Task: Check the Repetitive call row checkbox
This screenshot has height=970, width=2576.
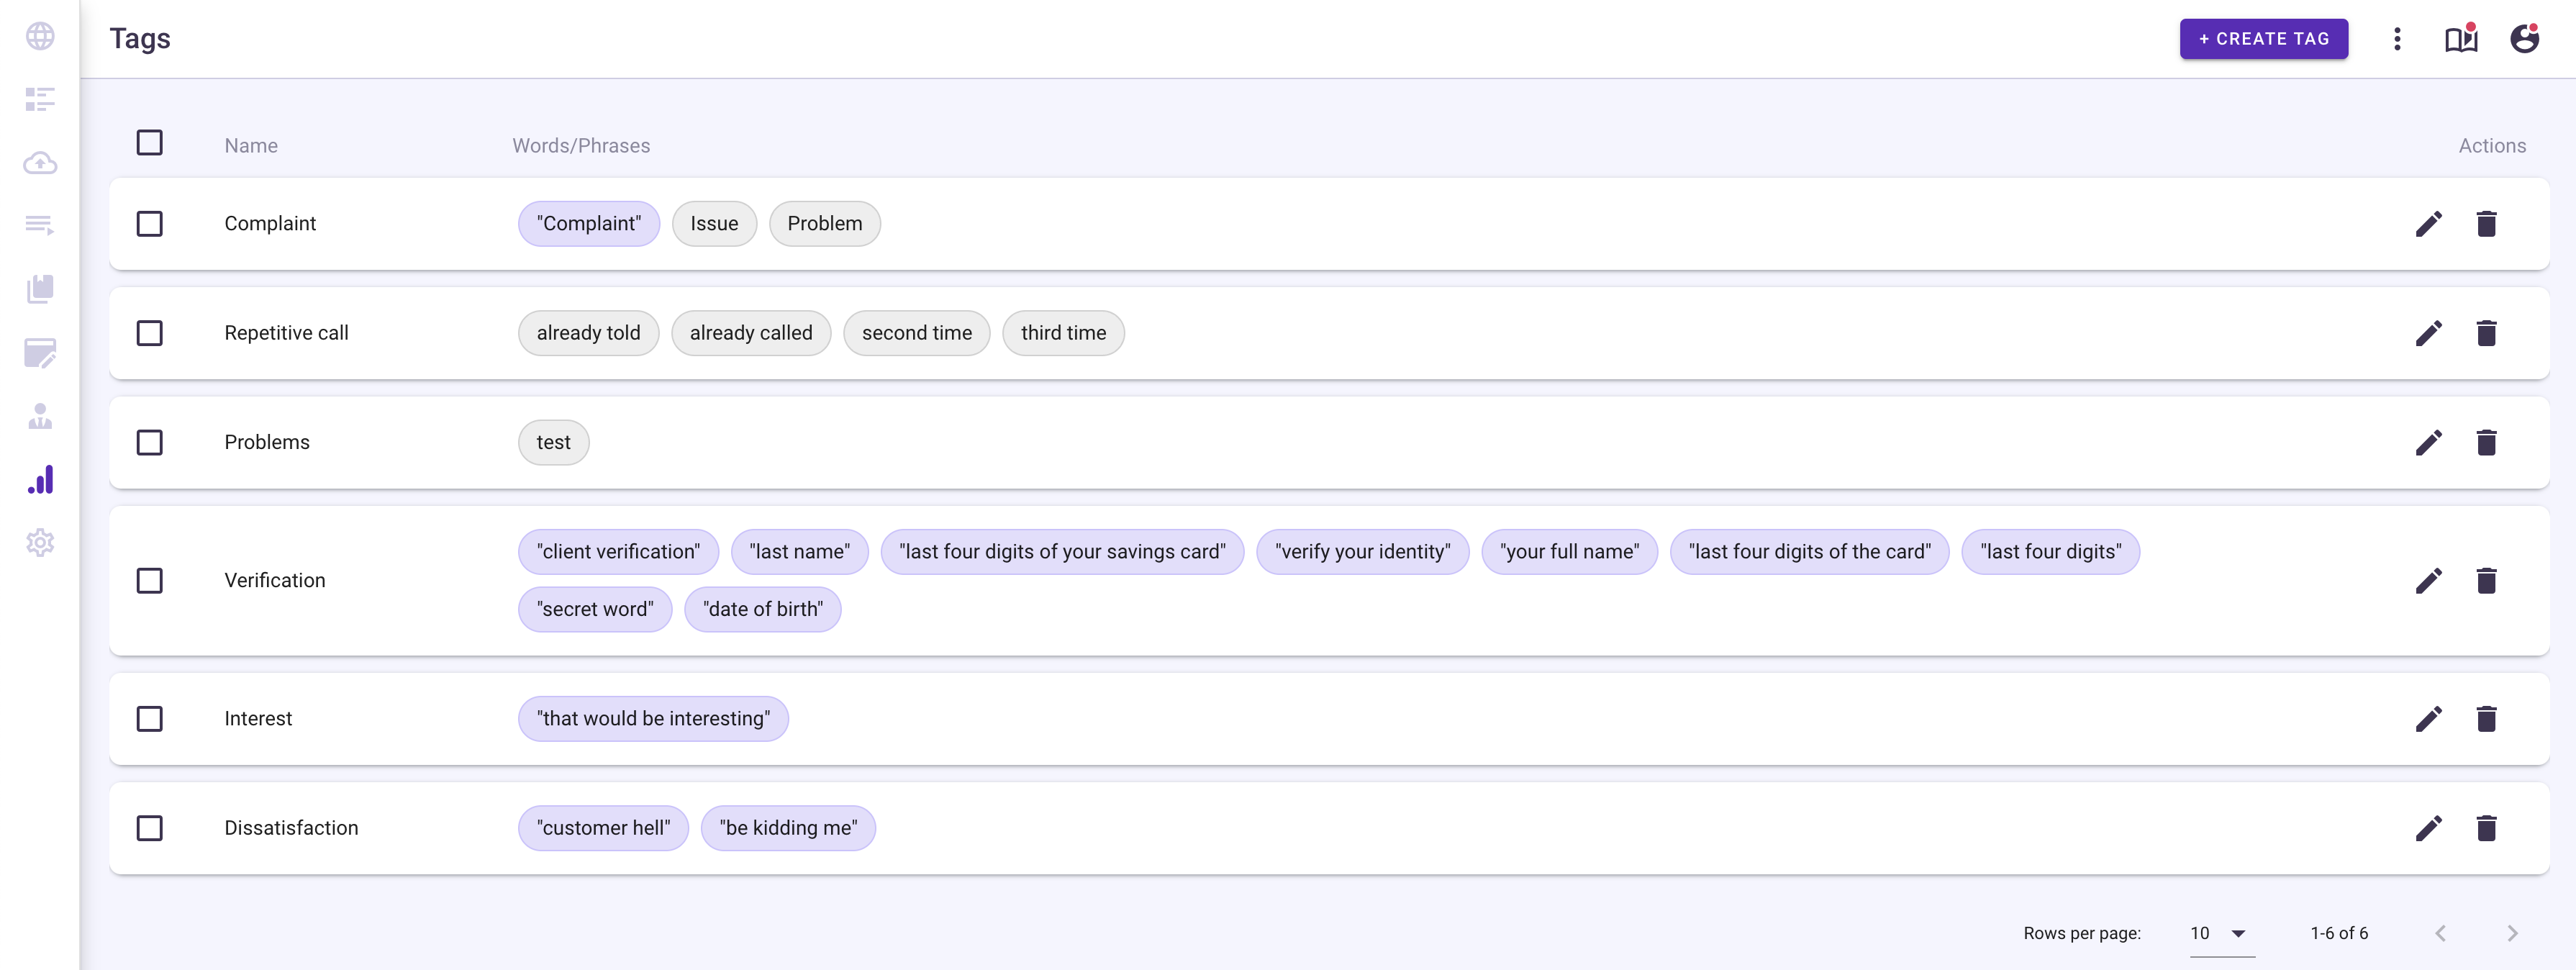Action: click(150, 333)
